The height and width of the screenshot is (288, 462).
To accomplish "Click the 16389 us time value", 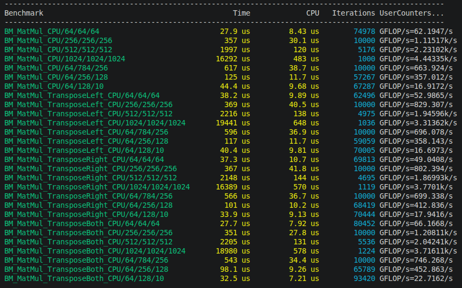I will (233, 187).
